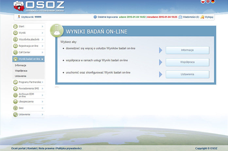Click the arrow beside Współpraca button
Image resolution: width=228 pixels, height=151 pixels.
161,62
